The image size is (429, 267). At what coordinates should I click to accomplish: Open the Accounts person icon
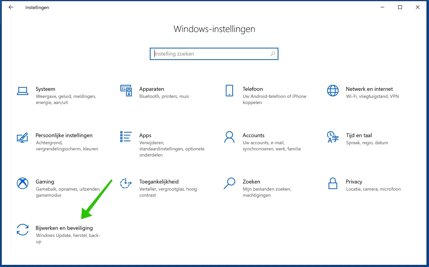[x=229, y=137]
